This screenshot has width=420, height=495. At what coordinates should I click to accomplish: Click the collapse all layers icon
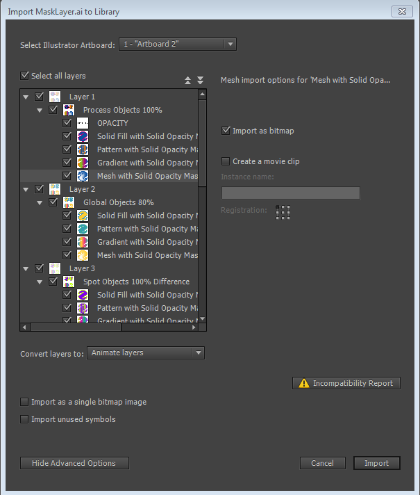188,81
